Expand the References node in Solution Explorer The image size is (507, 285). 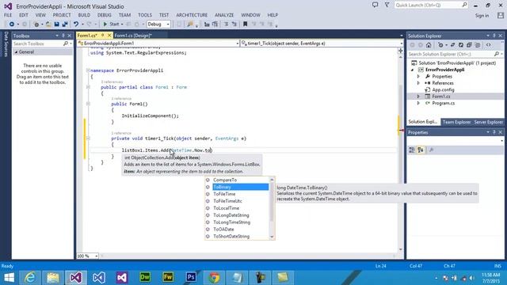(418, 83)
